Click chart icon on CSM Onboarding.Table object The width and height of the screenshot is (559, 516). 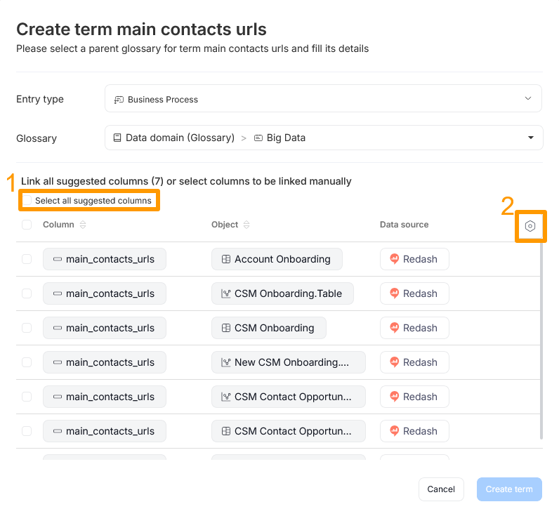pyautogui.click(x=226, y=293)
